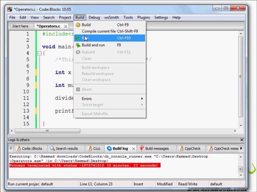
Task: Click the green Run play icon
Action: [78, 38]
